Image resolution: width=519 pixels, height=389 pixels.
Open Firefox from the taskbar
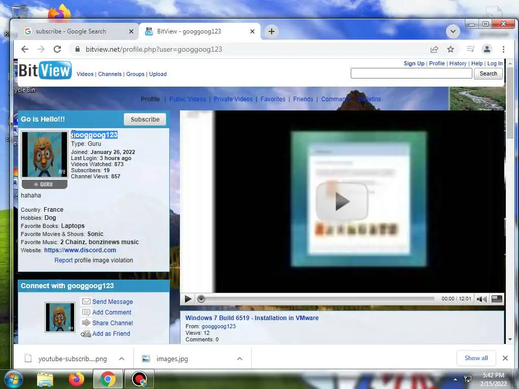point(77,379)
